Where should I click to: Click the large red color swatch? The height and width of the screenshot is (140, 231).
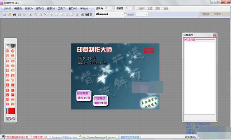[x=12, y=111]
